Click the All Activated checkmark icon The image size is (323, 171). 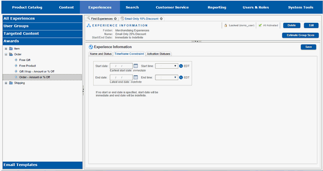pos(260,26)
